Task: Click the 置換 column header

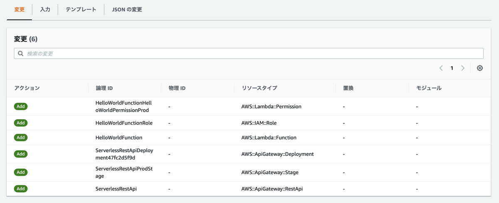Action: 348,88
